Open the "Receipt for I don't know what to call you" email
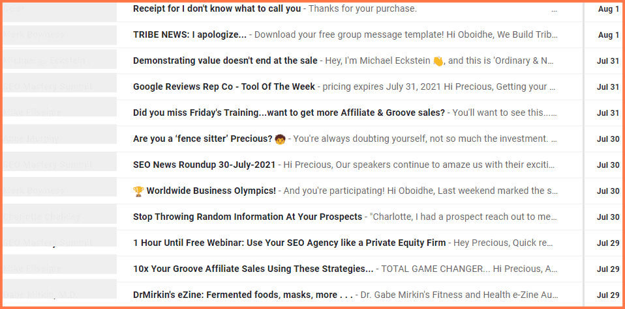Image resolution: width=625 pixels, height=309 pixels. pyautogui.click(x=217, y=8)
